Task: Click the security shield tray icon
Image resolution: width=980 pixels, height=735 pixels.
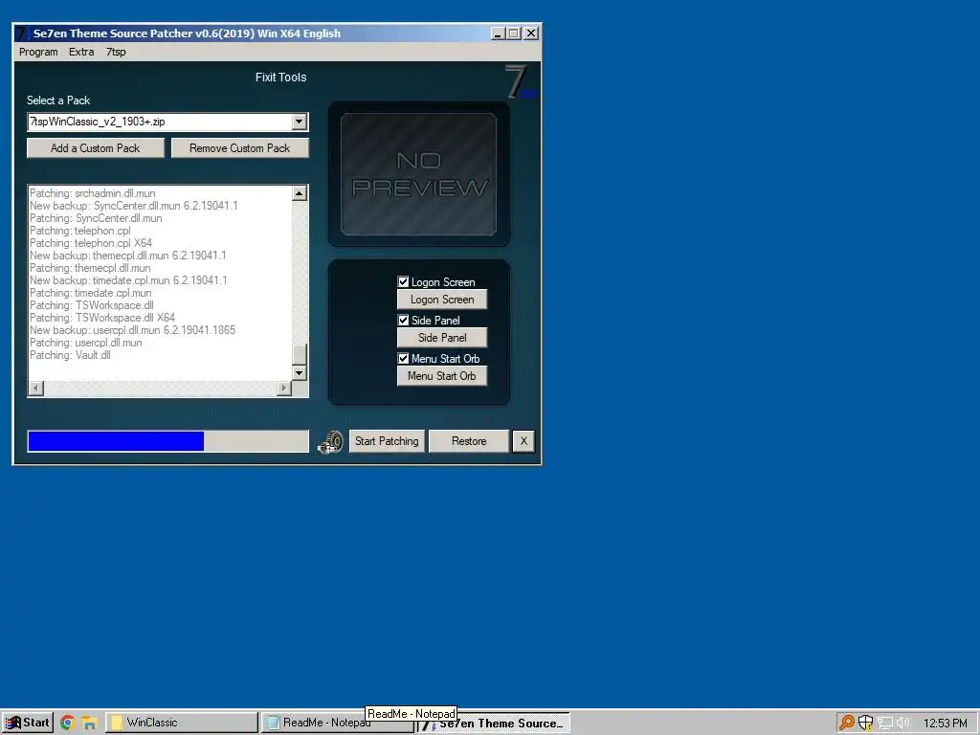Action: 865,723
